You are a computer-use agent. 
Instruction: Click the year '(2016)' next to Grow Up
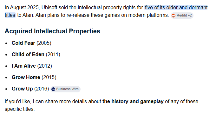pos(42,89)
